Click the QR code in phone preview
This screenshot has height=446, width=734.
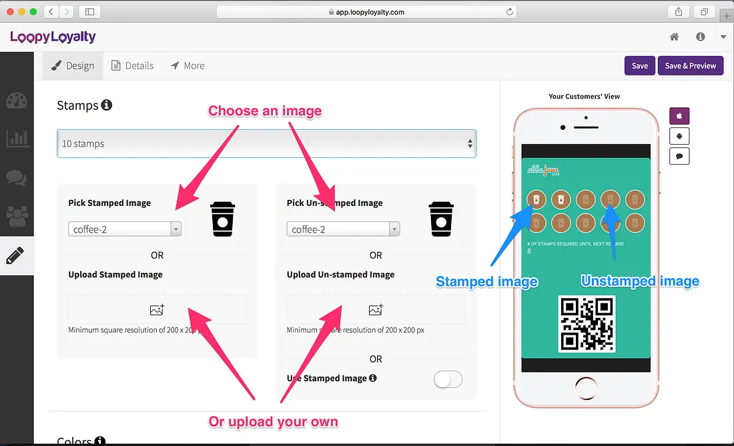[x=587, y=323]
